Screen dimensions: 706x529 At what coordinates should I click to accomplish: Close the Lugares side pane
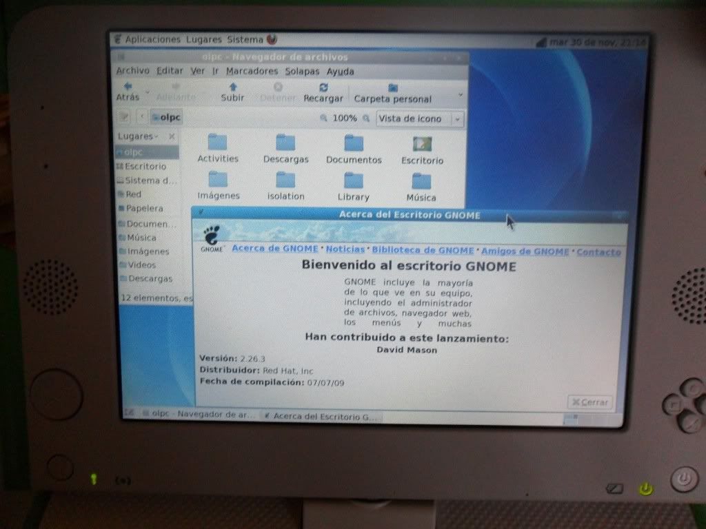coord(172,136)
